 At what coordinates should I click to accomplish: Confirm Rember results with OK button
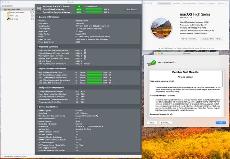pos(221,123)
